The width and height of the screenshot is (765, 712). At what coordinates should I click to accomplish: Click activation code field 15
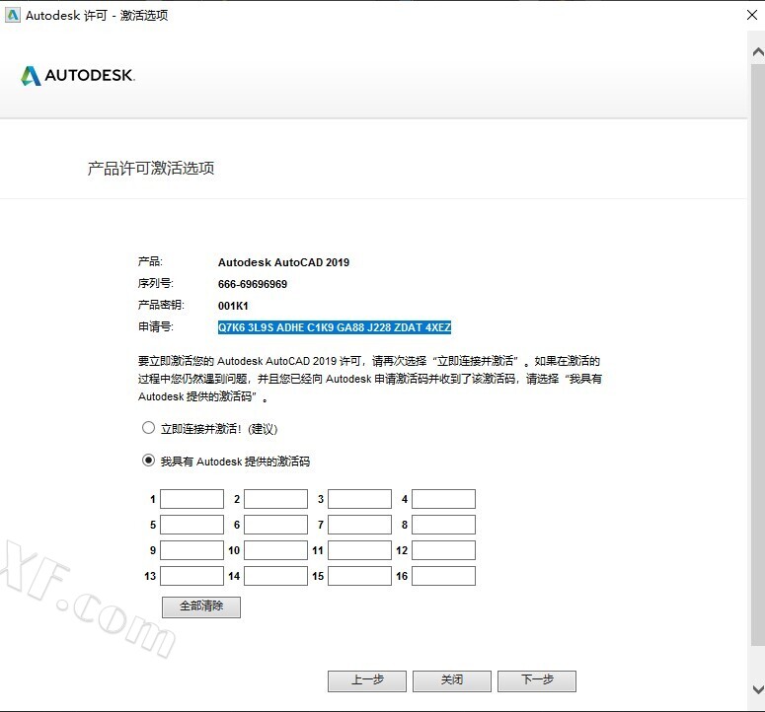[359, 576]
